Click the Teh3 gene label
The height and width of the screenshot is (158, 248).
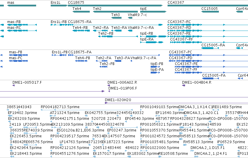click(x=115, y=15)
